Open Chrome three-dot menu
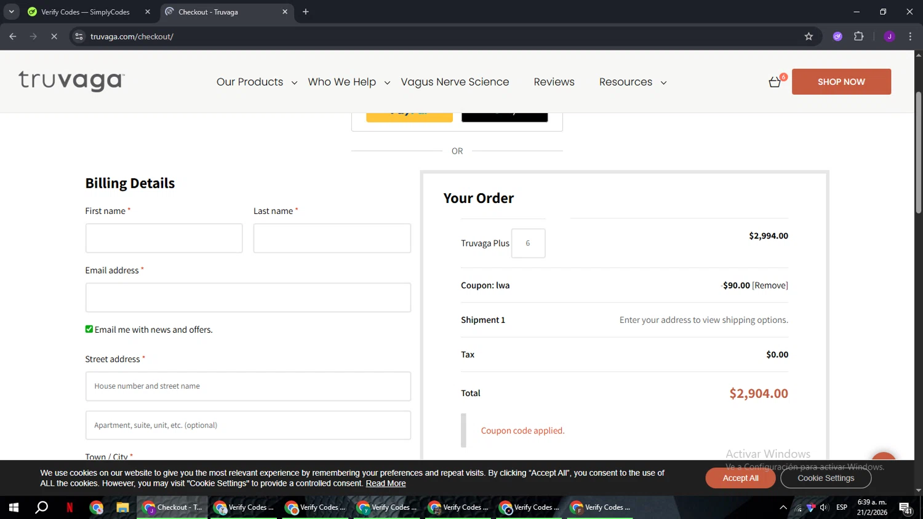The width and height of the screenshot is (923, 519). point(910,36)
